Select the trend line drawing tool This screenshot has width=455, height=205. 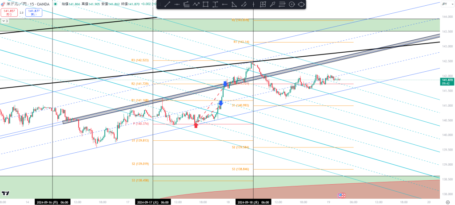(167, 4)
